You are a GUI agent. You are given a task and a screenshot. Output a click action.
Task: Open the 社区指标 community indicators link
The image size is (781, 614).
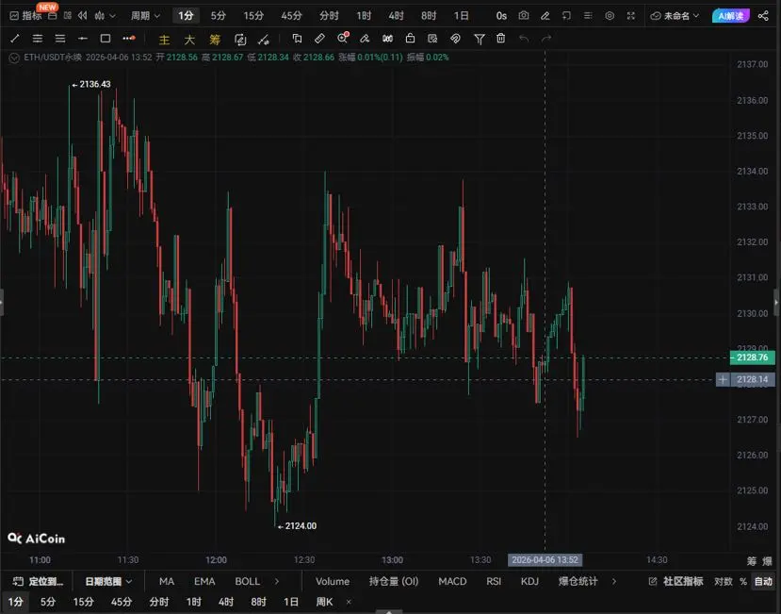(675, 581)
